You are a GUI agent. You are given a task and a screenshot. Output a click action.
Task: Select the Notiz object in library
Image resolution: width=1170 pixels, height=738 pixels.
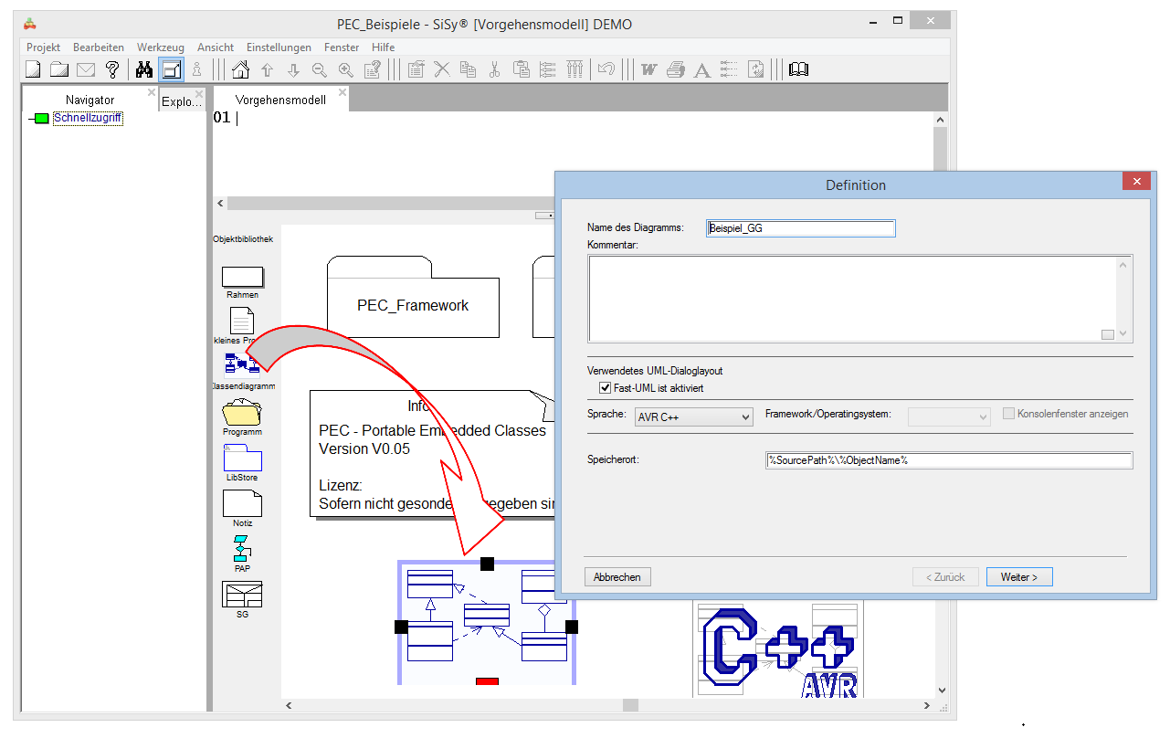[242, 503]
